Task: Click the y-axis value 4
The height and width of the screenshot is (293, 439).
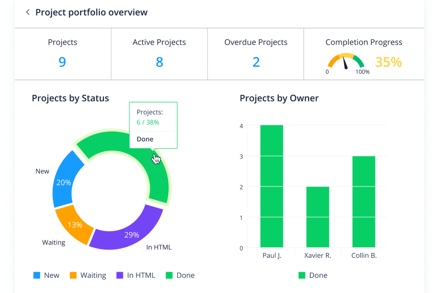Action: tap(241, 126)
